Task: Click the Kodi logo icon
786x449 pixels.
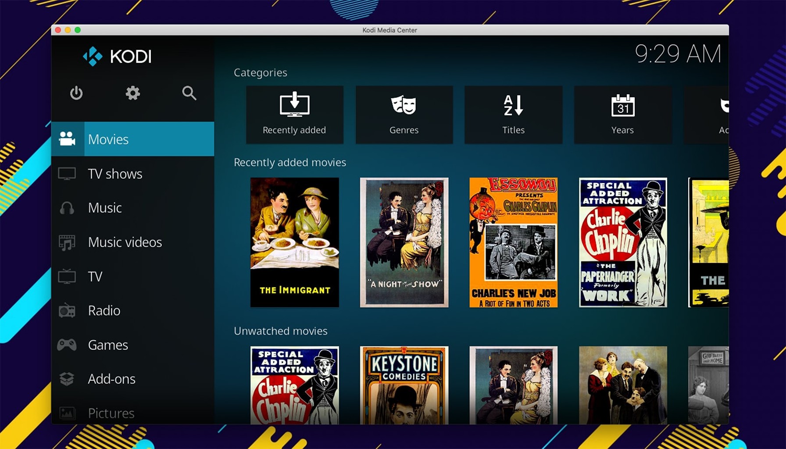Action: point(93,56)
